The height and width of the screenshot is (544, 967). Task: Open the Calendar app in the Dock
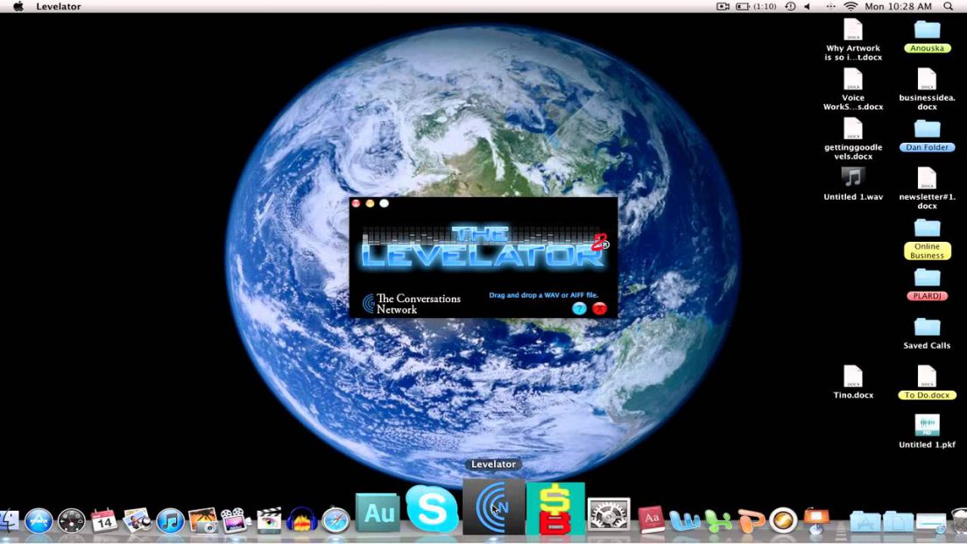104,521
